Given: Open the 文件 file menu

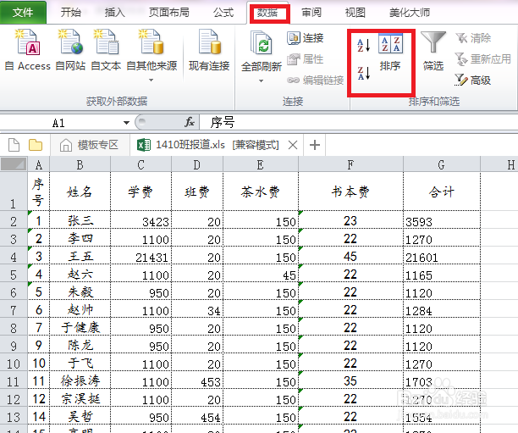Looking at the screenshot, I should point(23,13).
